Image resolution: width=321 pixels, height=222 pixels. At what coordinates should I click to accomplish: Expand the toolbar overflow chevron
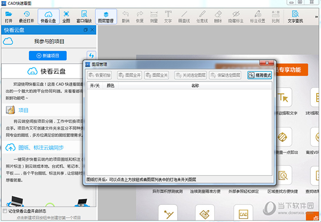316,17
